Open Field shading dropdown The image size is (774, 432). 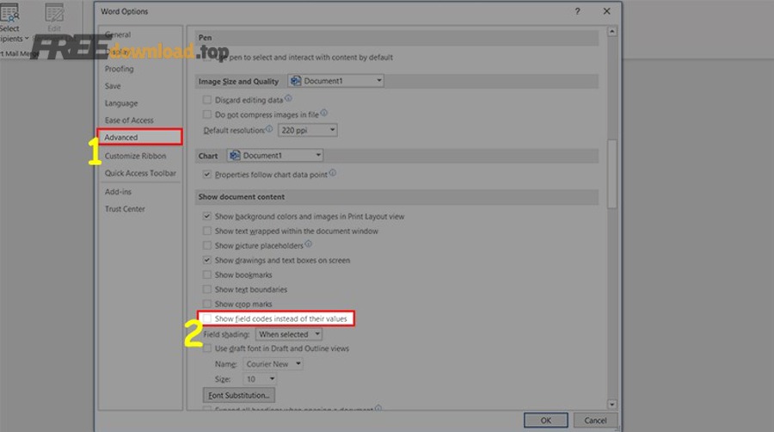[289, 334]
